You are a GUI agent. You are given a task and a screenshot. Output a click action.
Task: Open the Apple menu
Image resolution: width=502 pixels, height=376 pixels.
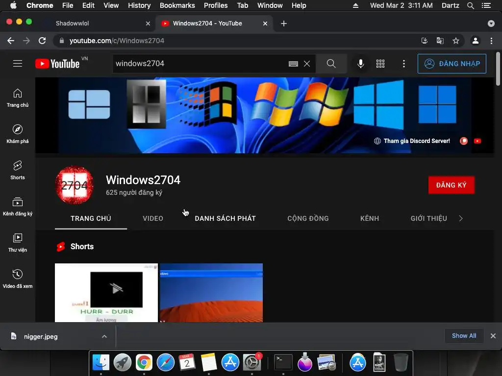13,5
